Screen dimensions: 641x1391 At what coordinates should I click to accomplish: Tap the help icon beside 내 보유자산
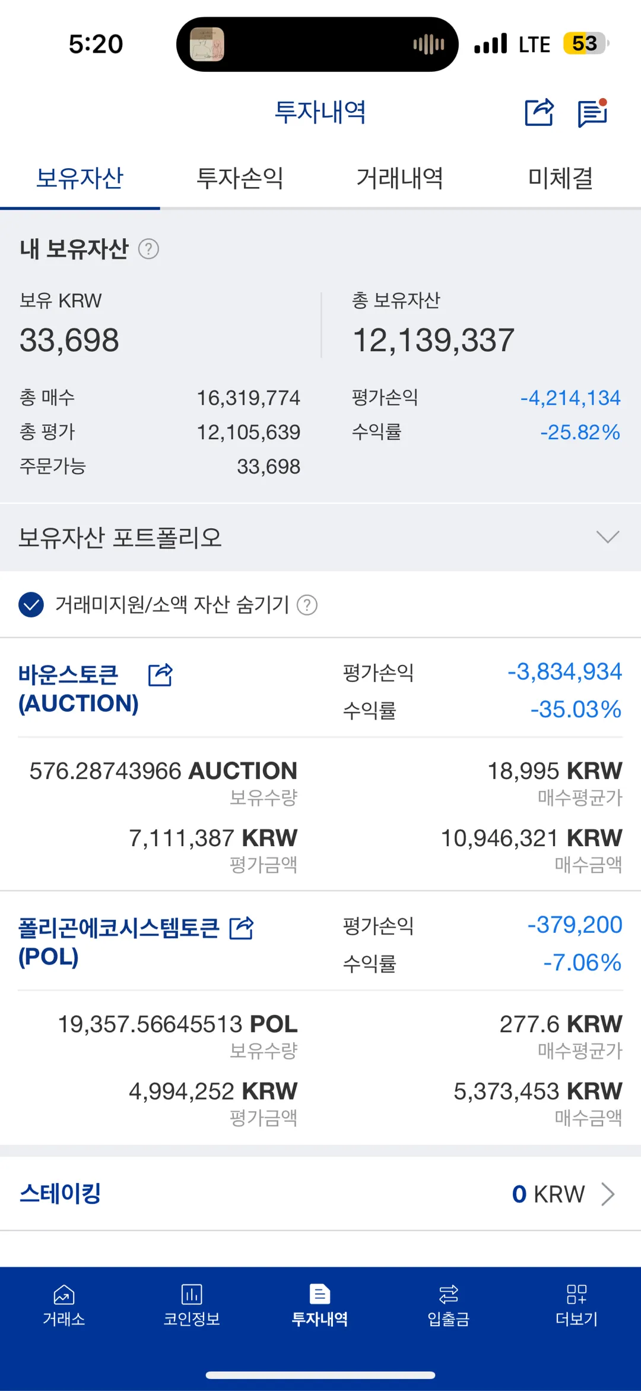click(148, 249)
